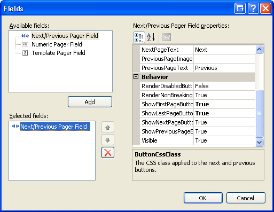274x212 pixels.
Task: Select the RenderDisabledButt property name
Action: 167,86
